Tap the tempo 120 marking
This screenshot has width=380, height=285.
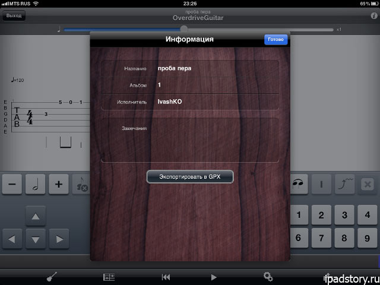coord(17,80)
